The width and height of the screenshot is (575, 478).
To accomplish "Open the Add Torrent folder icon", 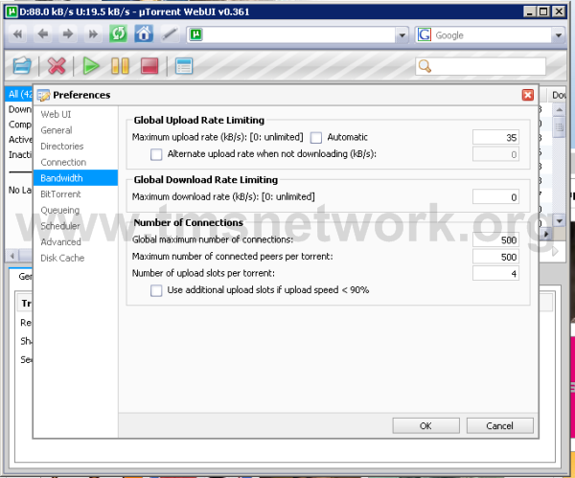I will (x=22, y=66).
